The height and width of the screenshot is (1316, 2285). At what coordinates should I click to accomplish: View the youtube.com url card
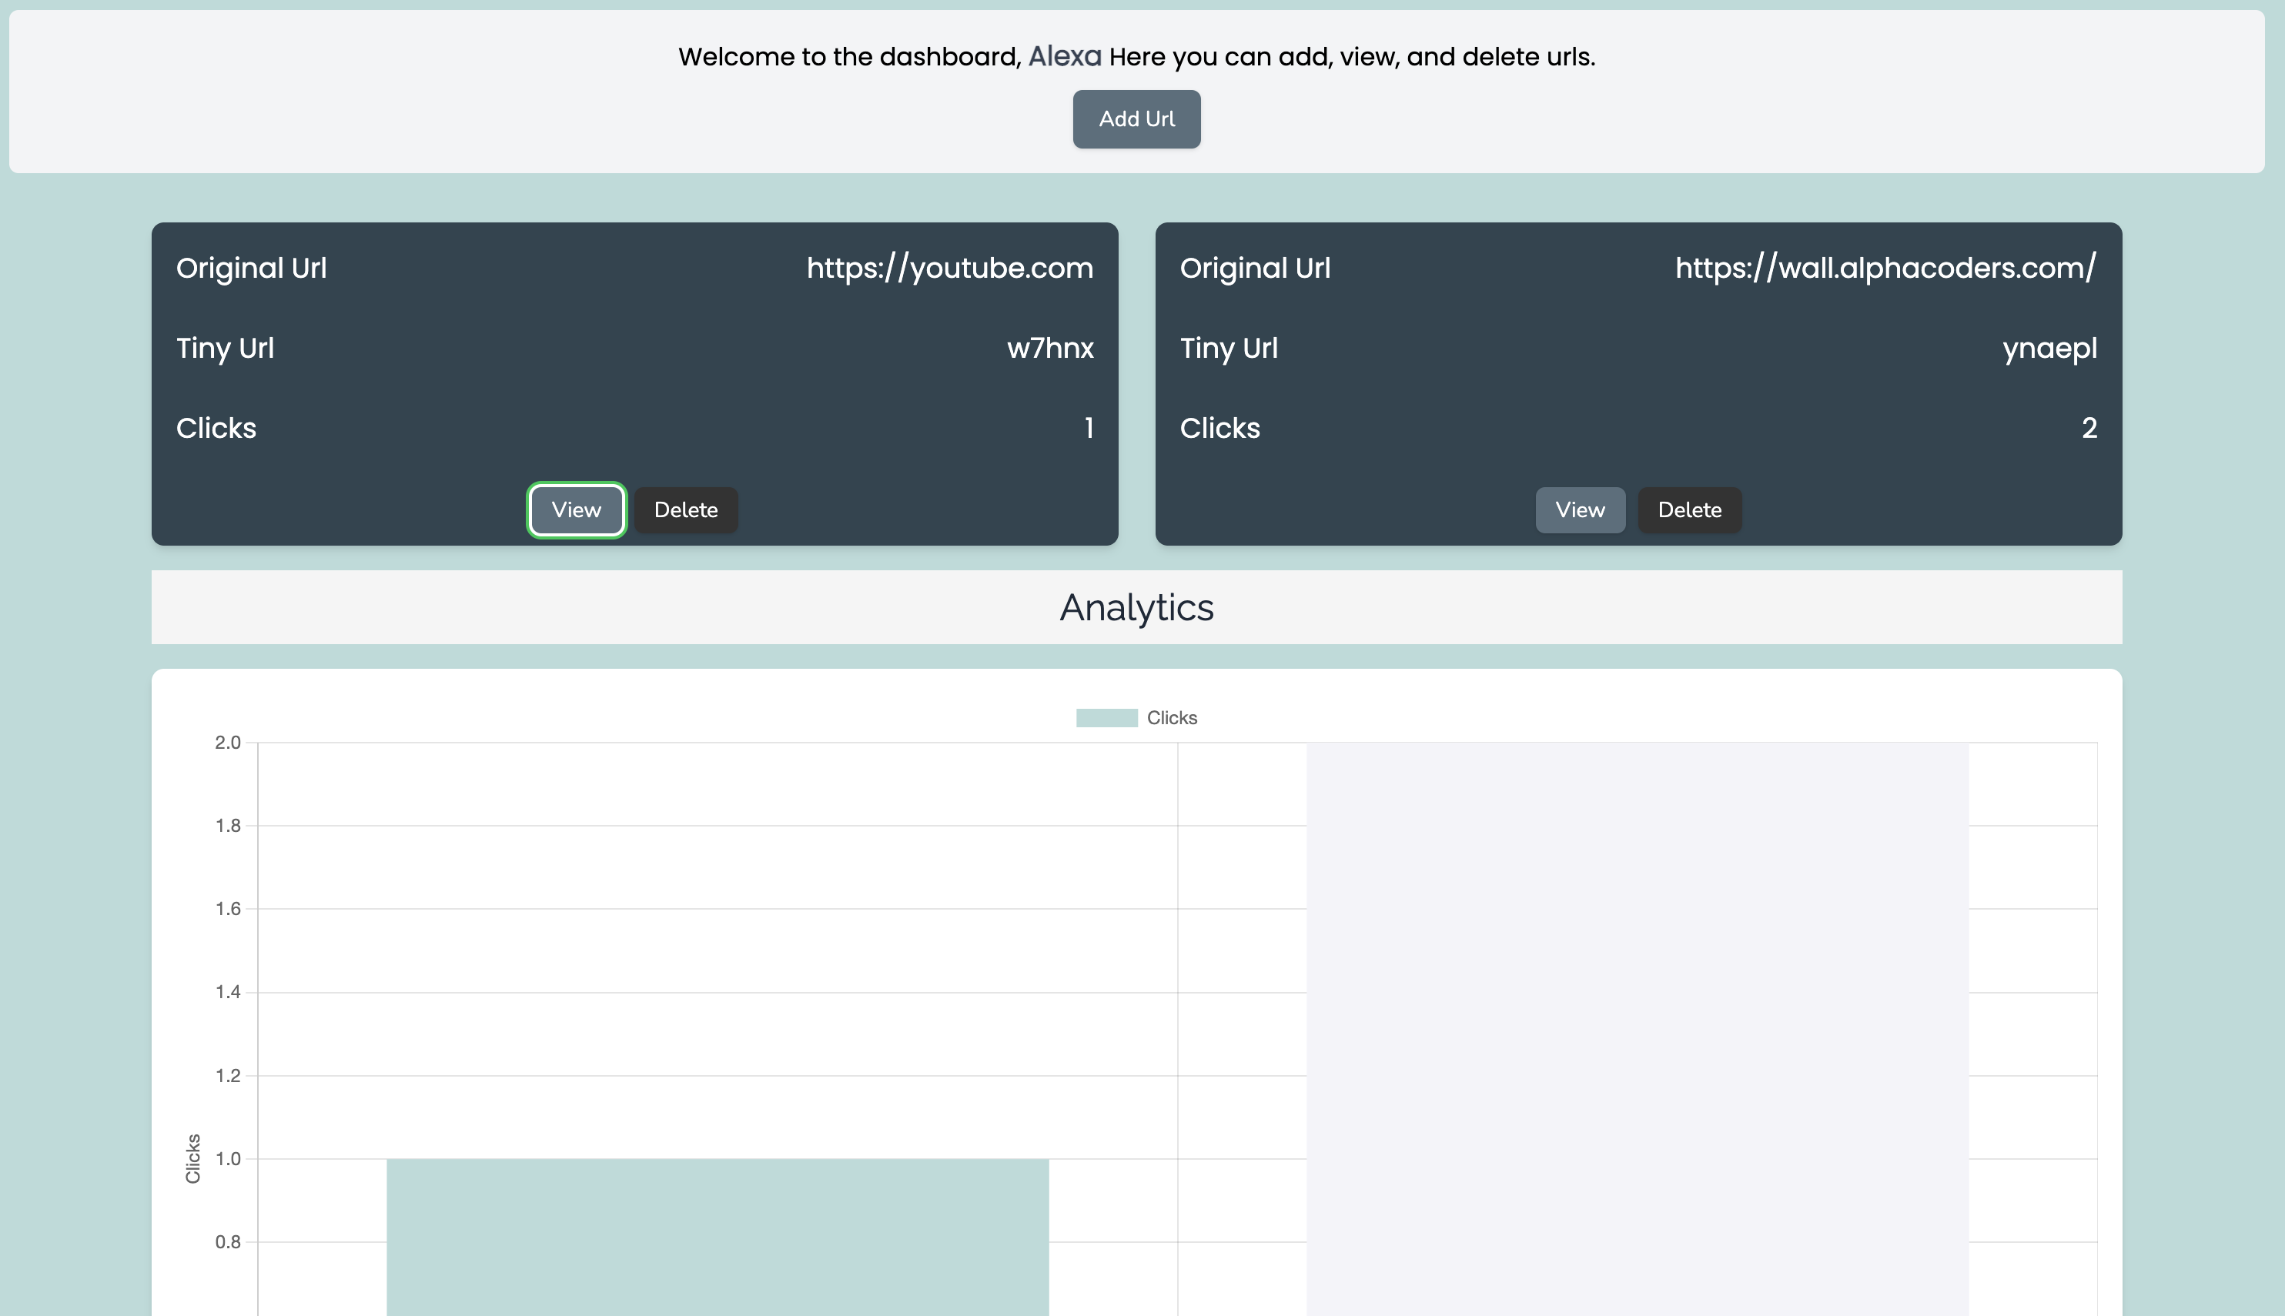[x=577, y=509]
